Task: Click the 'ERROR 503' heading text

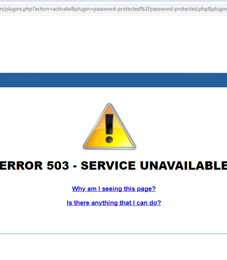Action: point(34,165)
